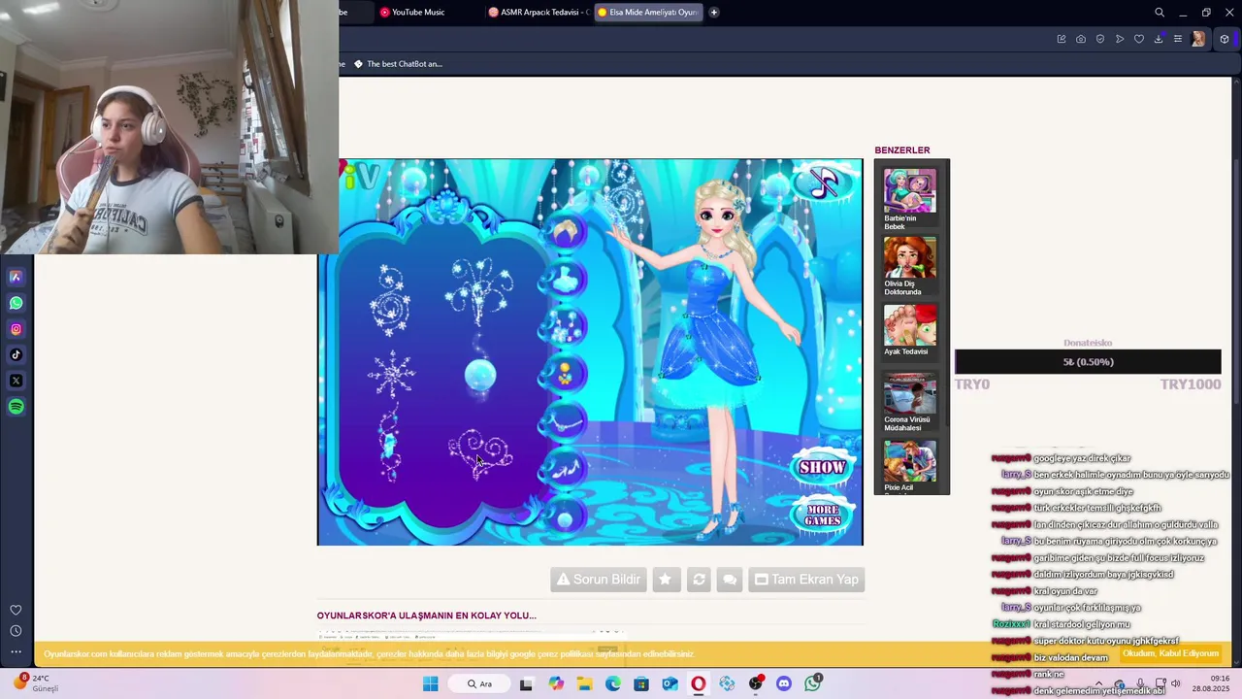The height and width of the screenshot is (699, 1242).
Task: Select Elsa Mide Ameliyatı Oyunu tab
Action: click(x=647, y=12)
